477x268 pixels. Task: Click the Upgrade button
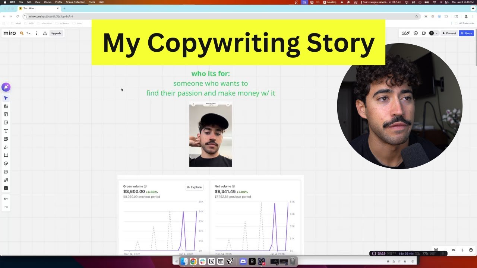pos(56,33)
